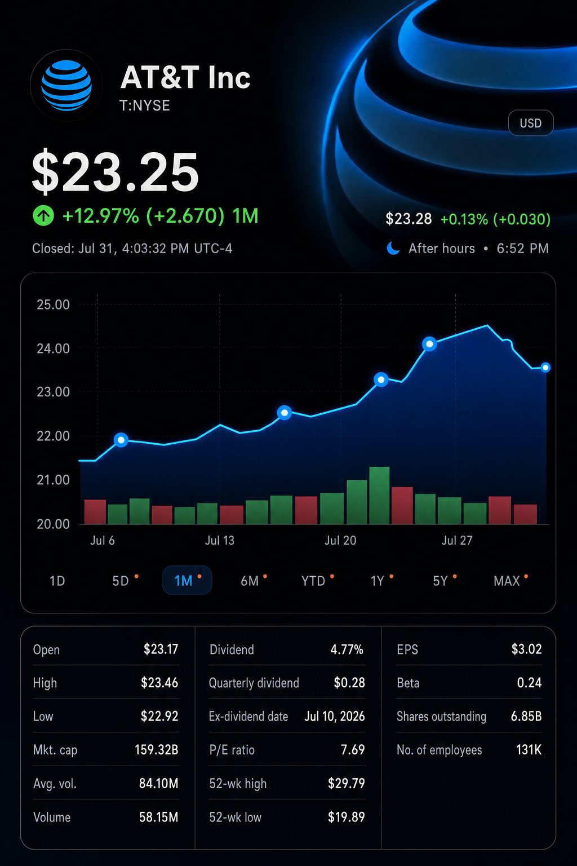Click the Shares outstanding value 6.85B
577x866 pixels.
(526, 716)
